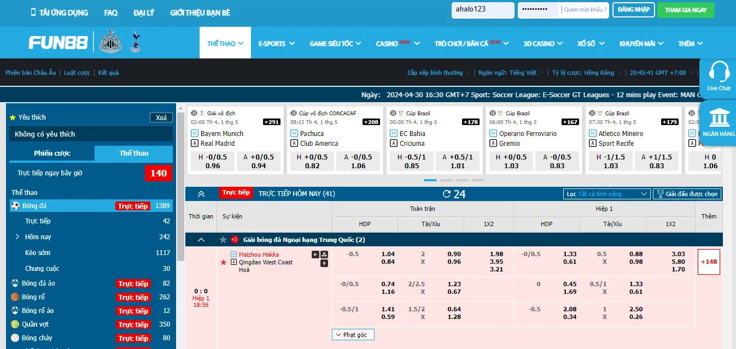Select the Bóng rổ basketball icon
This screenshot has height=349, width=736.
[15, 297]
